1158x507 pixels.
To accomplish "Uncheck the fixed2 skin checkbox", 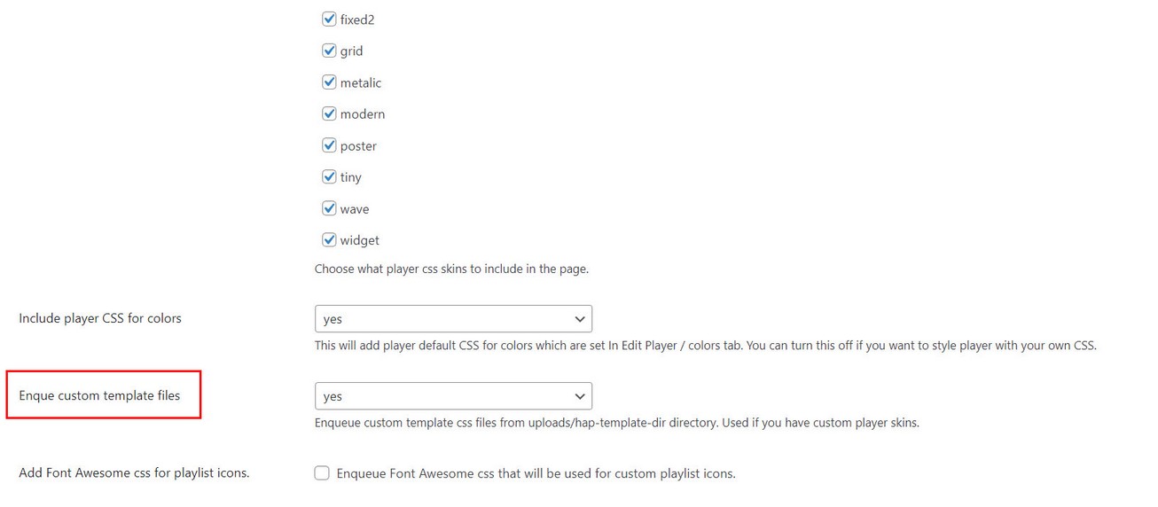I will 329,19.
